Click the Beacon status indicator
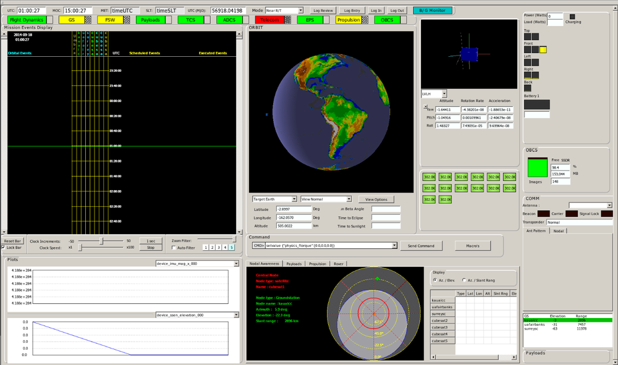This screenshot has width=618, height=365. [543, 214]
